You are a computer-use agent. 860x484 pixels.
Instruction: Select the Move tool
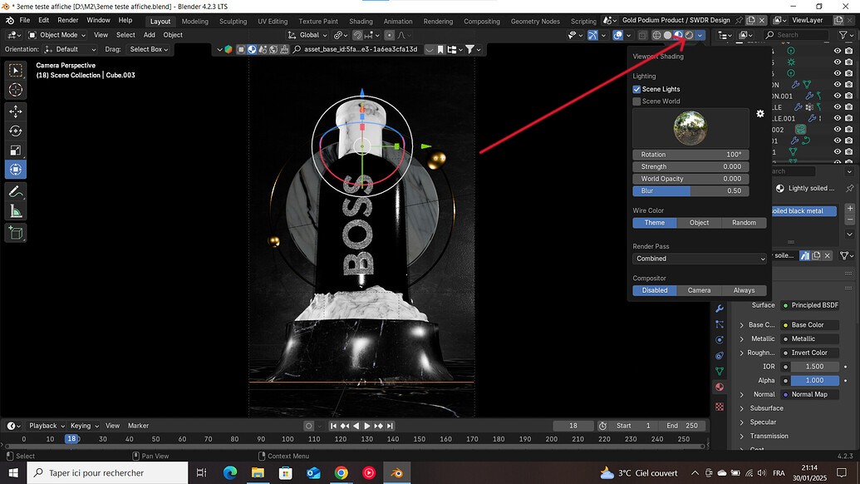[15, 111]
